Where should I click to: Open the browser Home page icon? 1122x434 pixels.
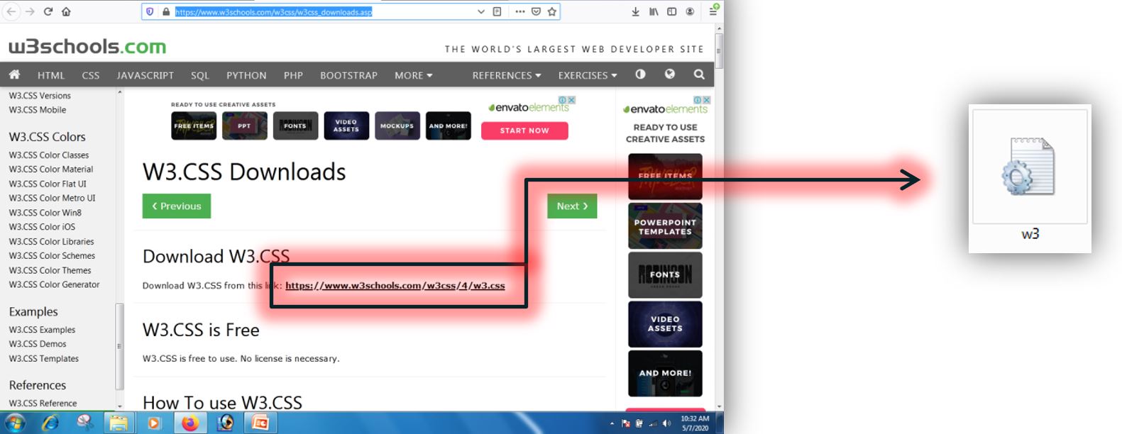coord(66,11)
